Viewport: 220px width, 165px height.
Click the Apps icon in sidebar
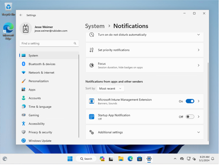[23, 90]
